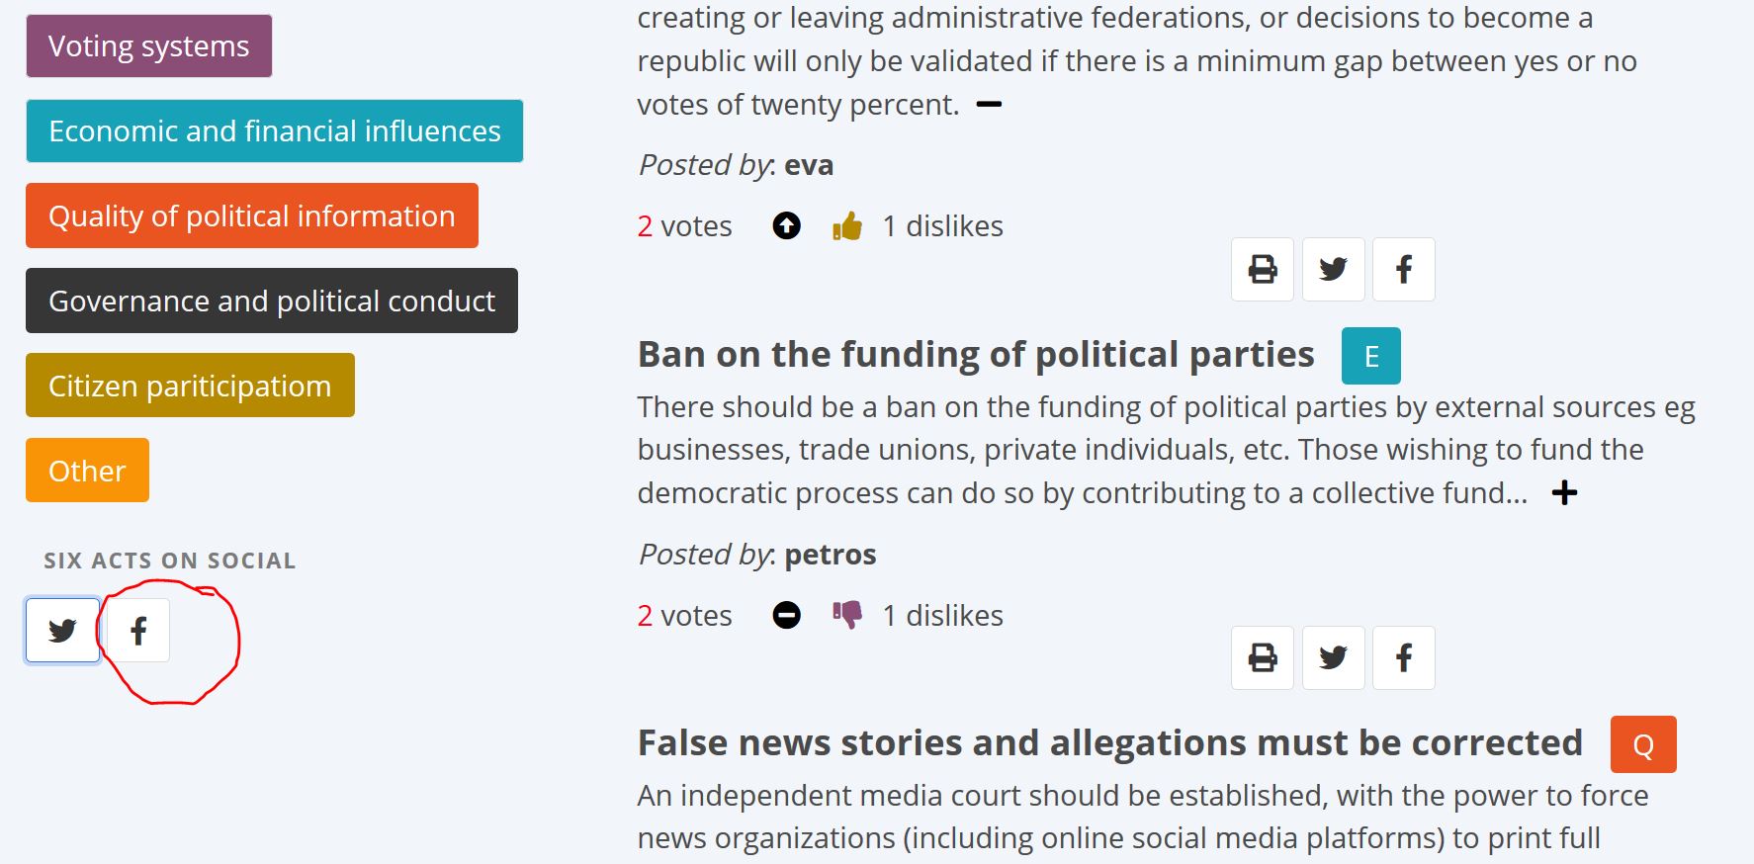This screenshot has height=864, width=1754.
Task: Select Economic and financial influences category
Action: [274, 130]
